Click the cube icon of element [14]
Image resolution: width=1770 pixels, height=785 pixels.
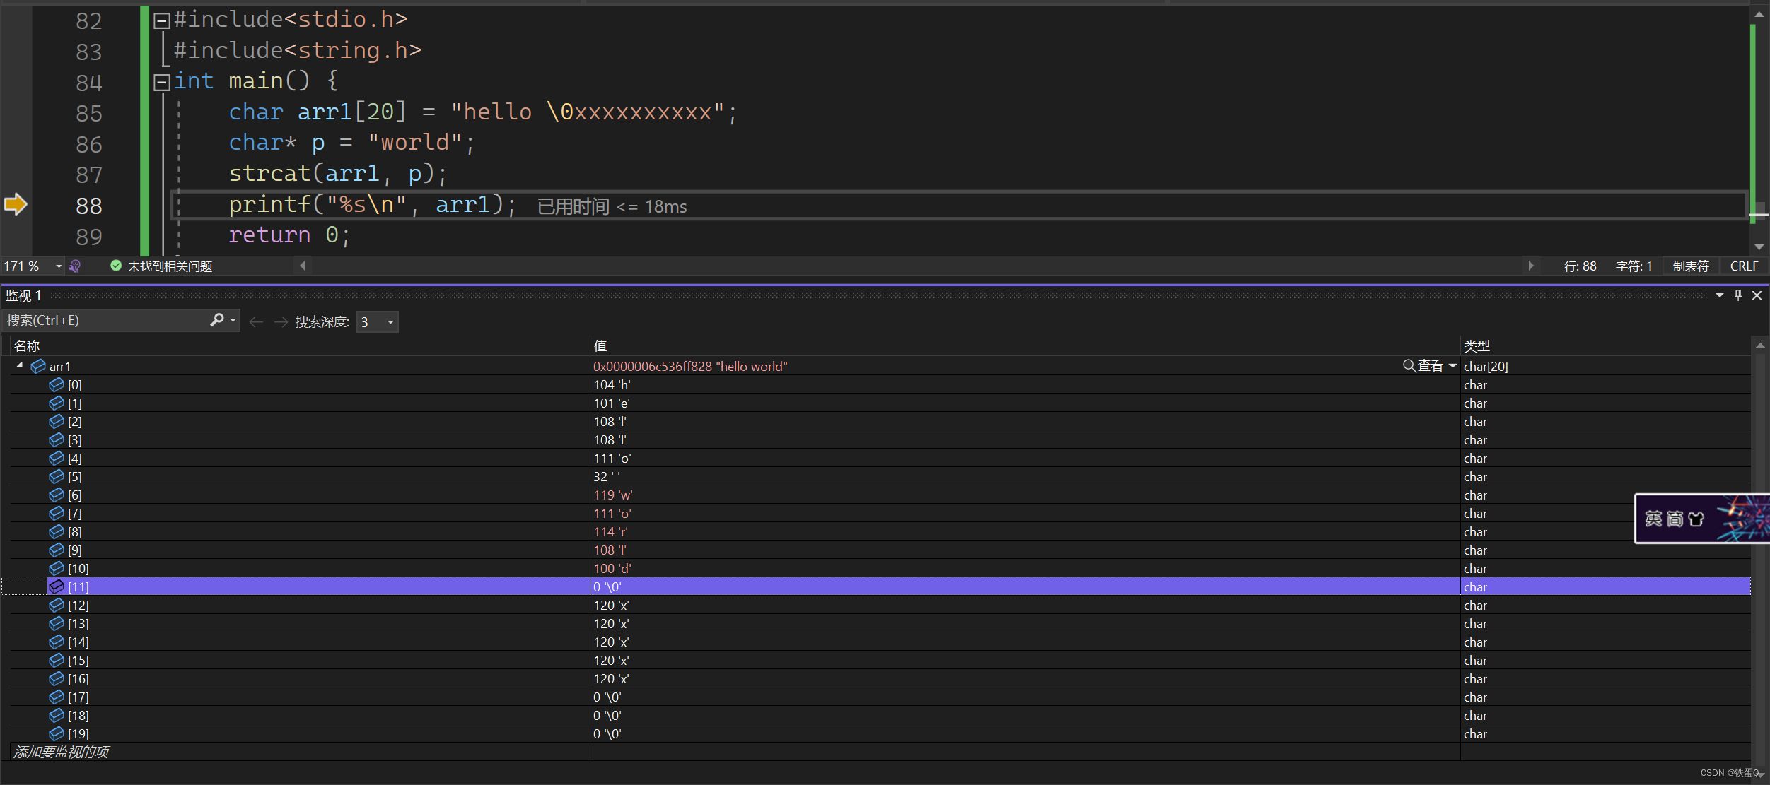(57, 642)
